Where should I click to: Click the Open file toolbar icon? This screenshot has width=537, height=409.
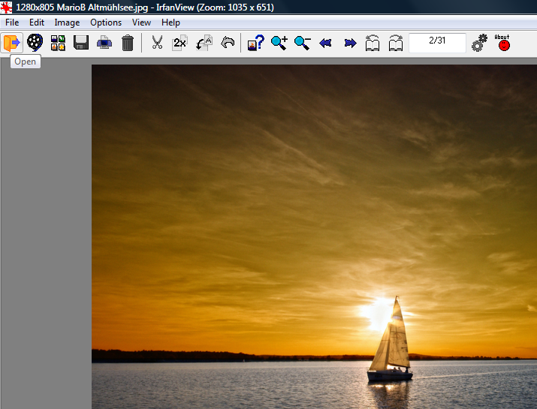coord(11,43)
